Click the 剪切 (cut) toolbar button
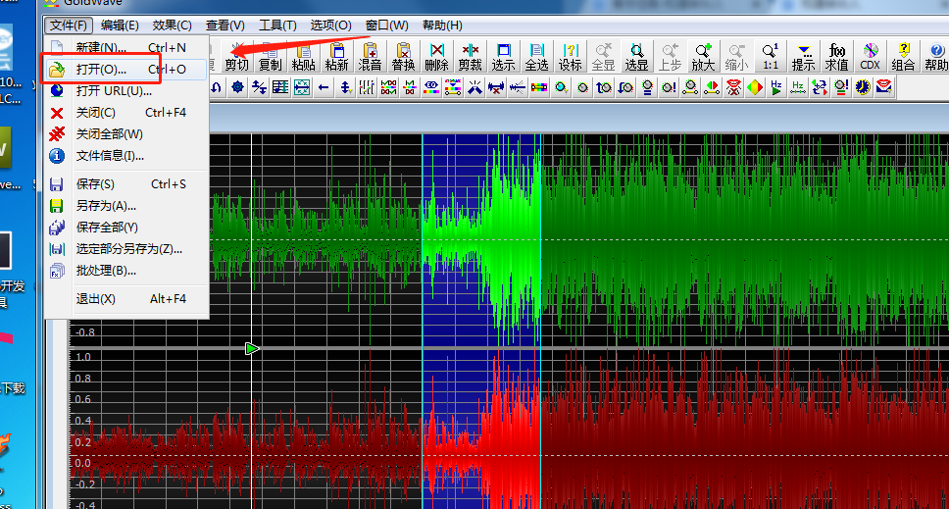The image size is (949, 509). point(236,56)
